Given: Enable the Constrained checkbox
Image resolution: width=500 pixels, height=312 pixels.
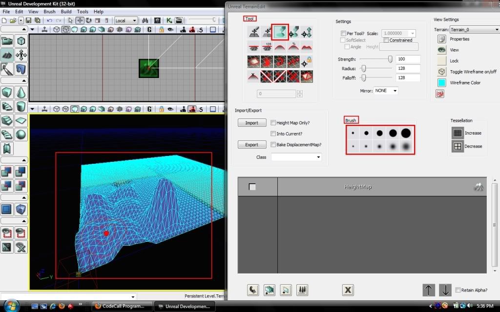Looking at the screenshot, I should point(386,40).
